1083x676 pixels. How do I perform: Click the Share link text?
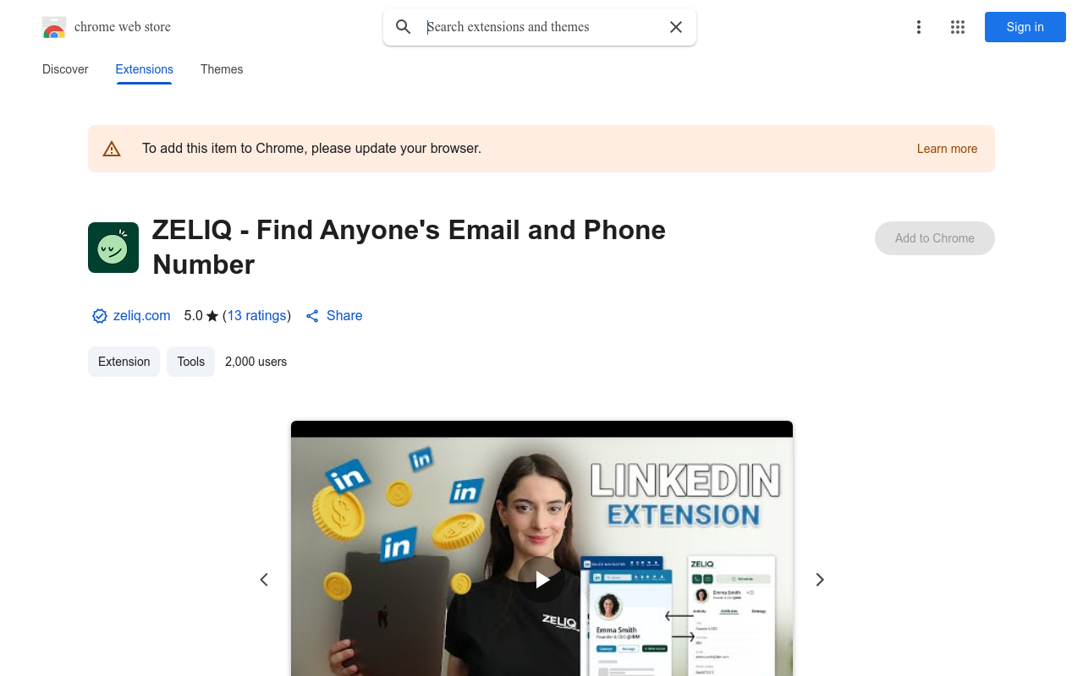[344, 315]
